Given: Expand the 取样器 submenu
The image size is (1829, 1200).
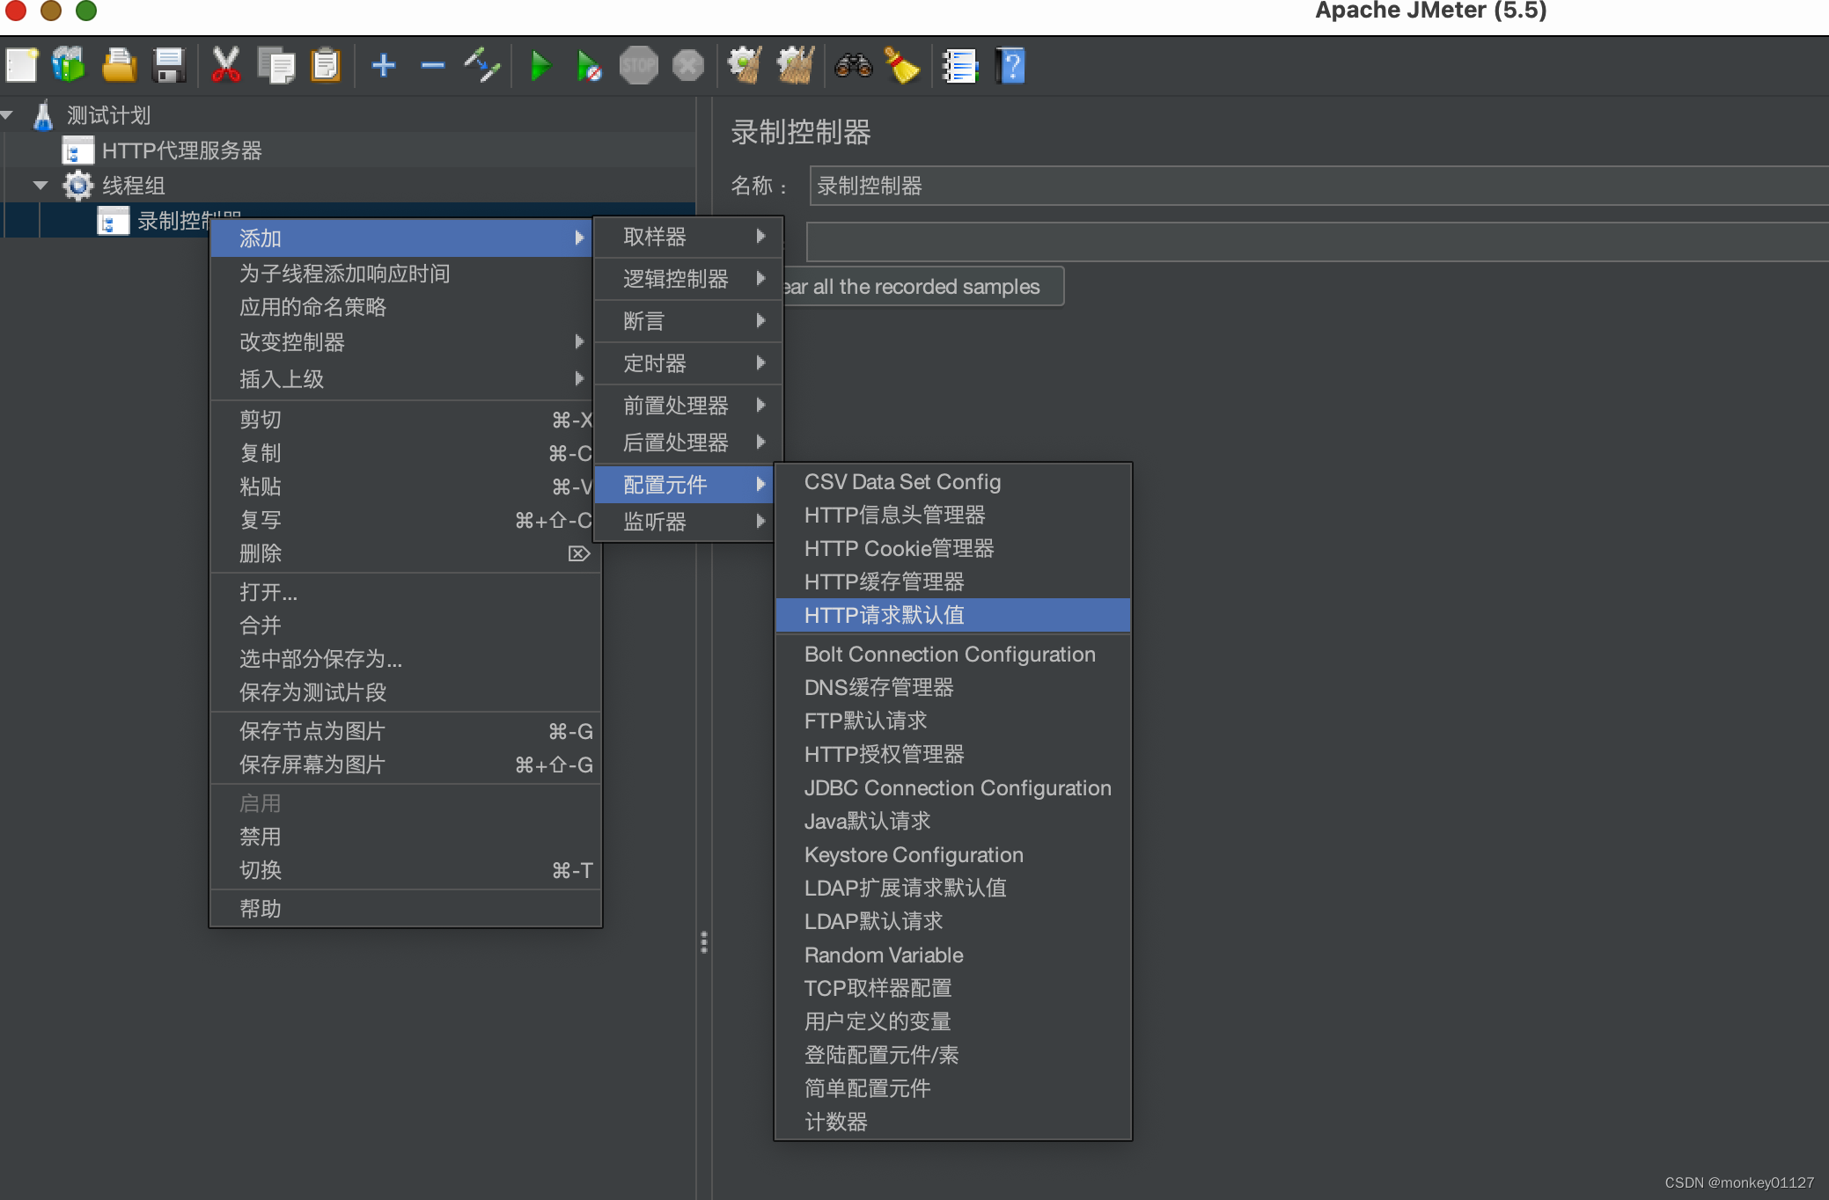Looking at the screenshot, I should [688, 237].
